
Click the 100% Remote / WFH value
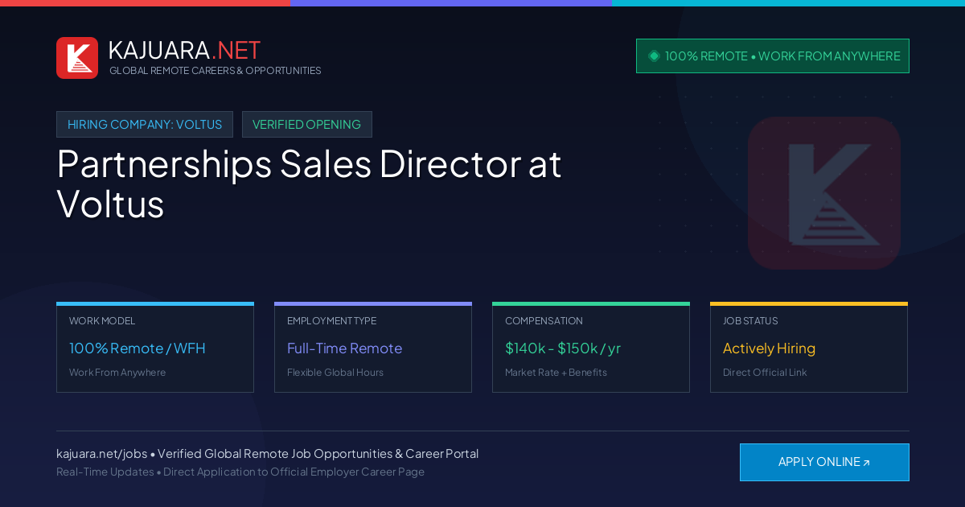[x=138, y=348]
